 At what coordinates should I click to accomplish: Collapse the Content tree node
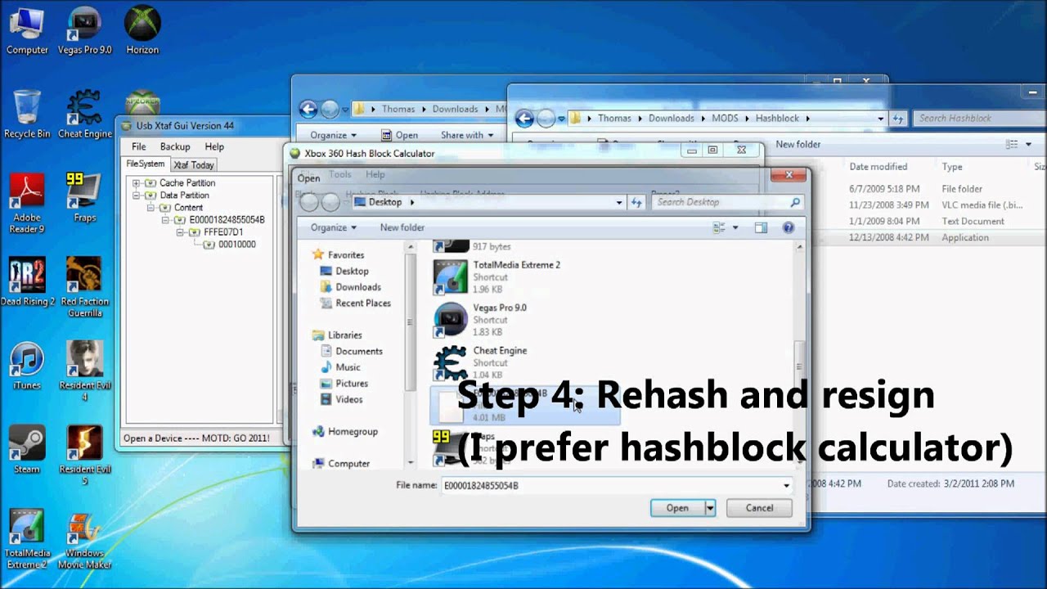[151, 208]
